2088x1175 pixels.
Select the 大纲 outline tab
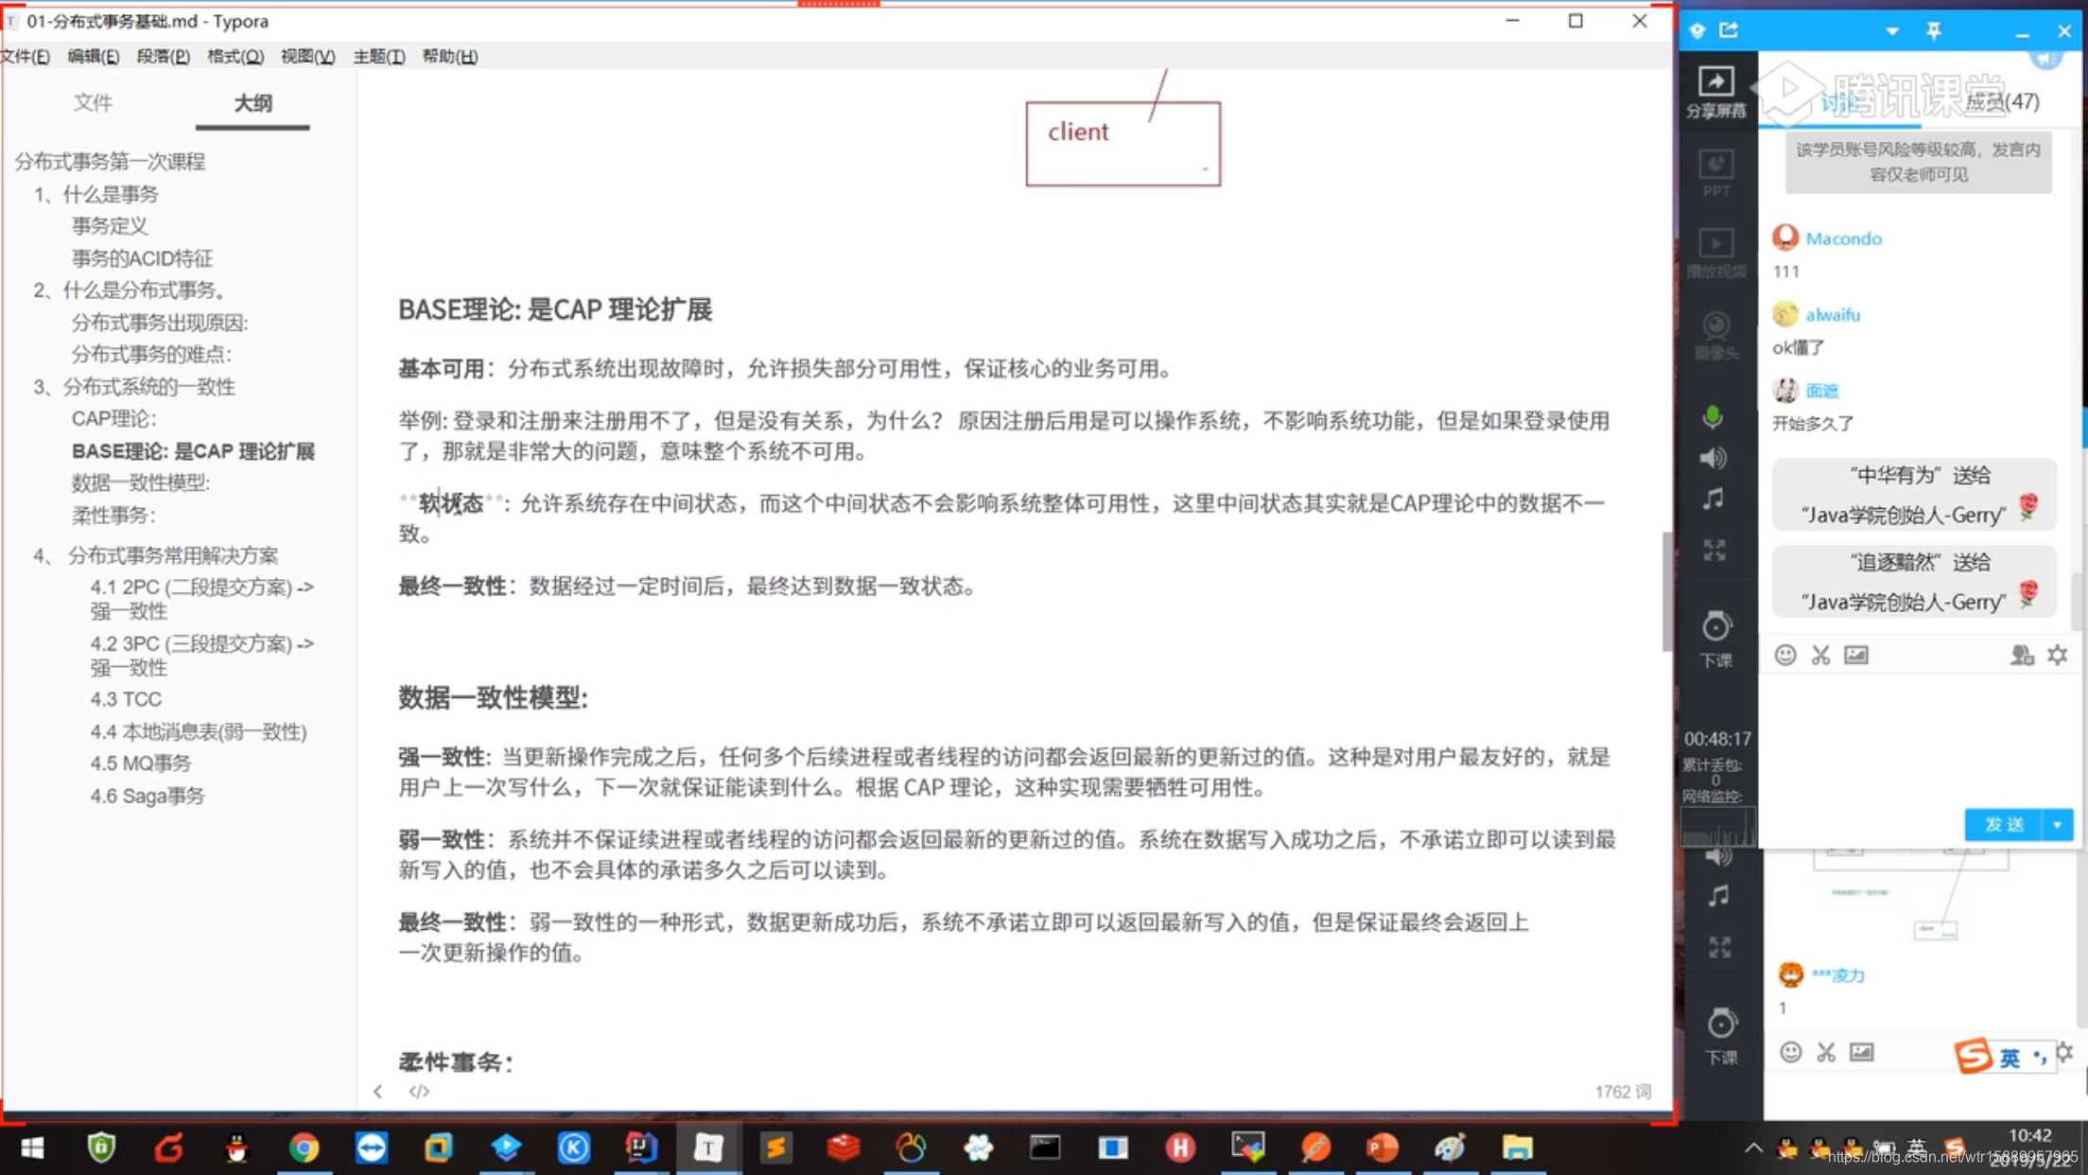click(x=252, y=103)
